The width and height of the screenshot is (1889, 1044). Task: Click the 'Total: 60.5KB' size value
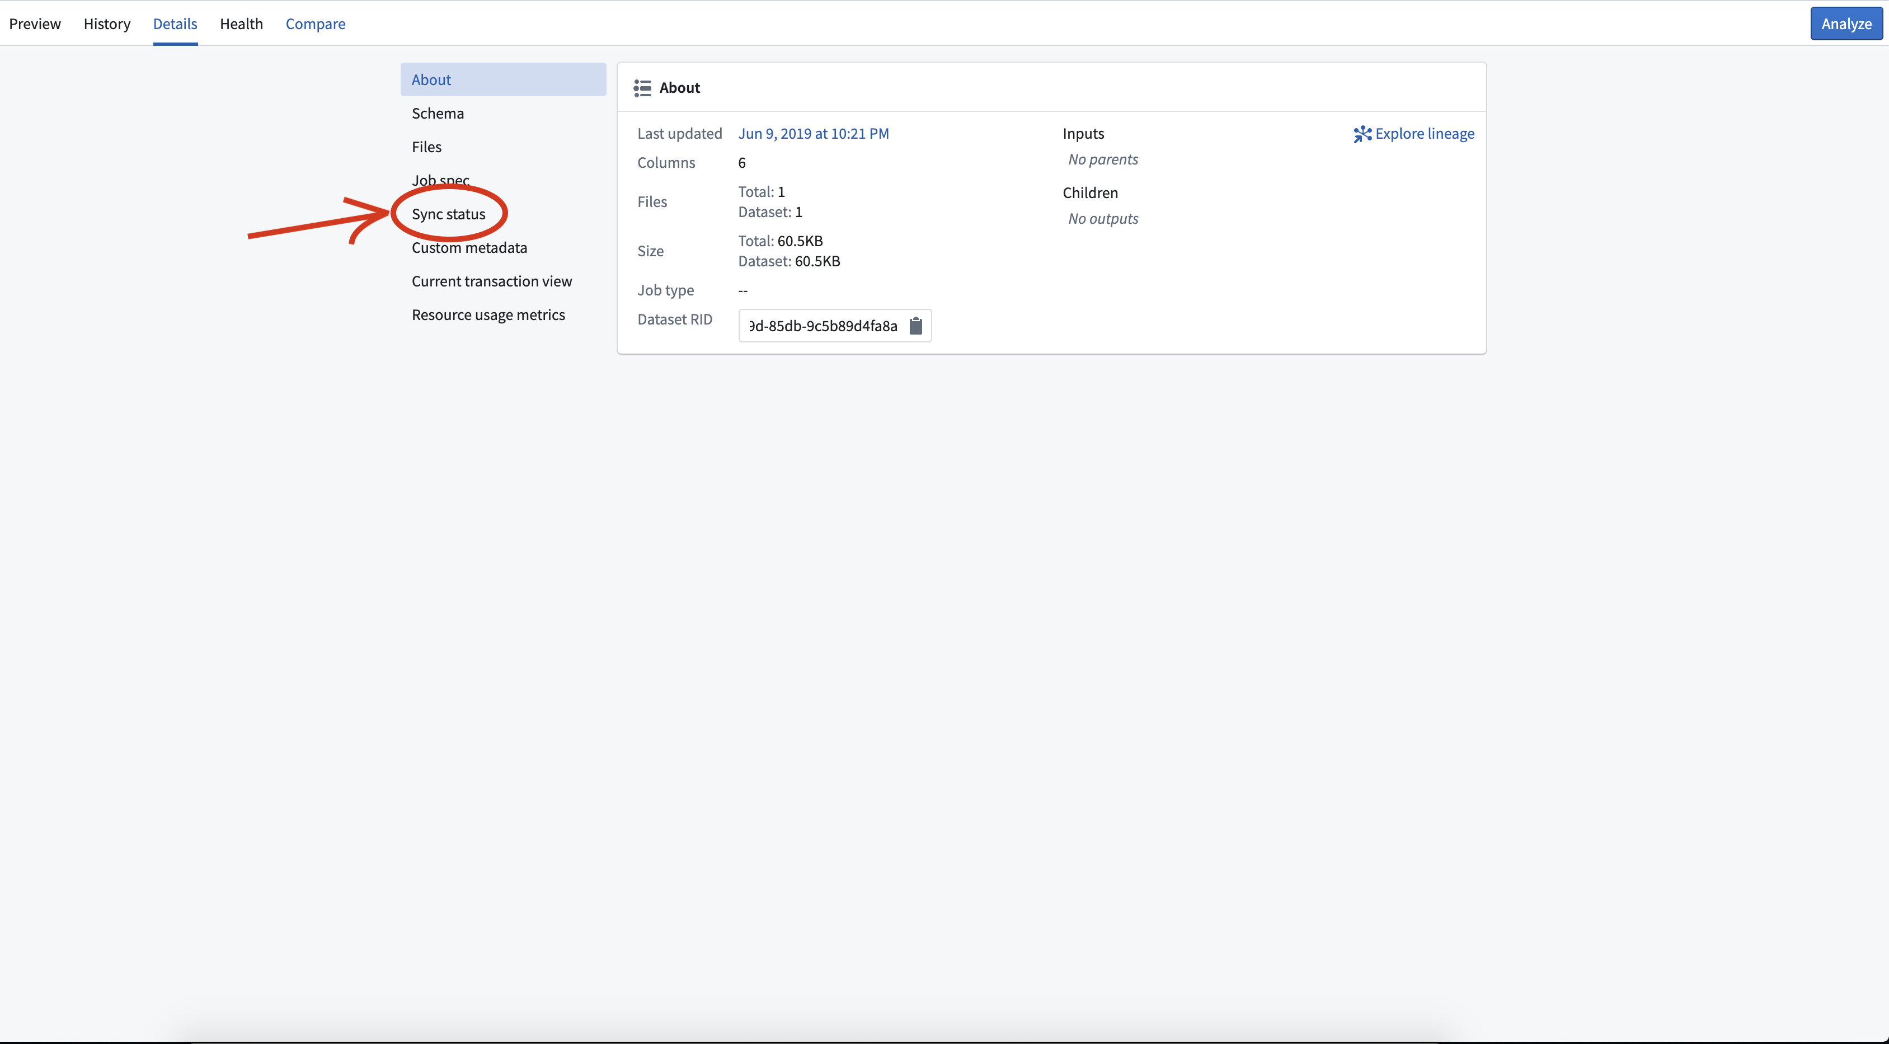pos(780,241)
